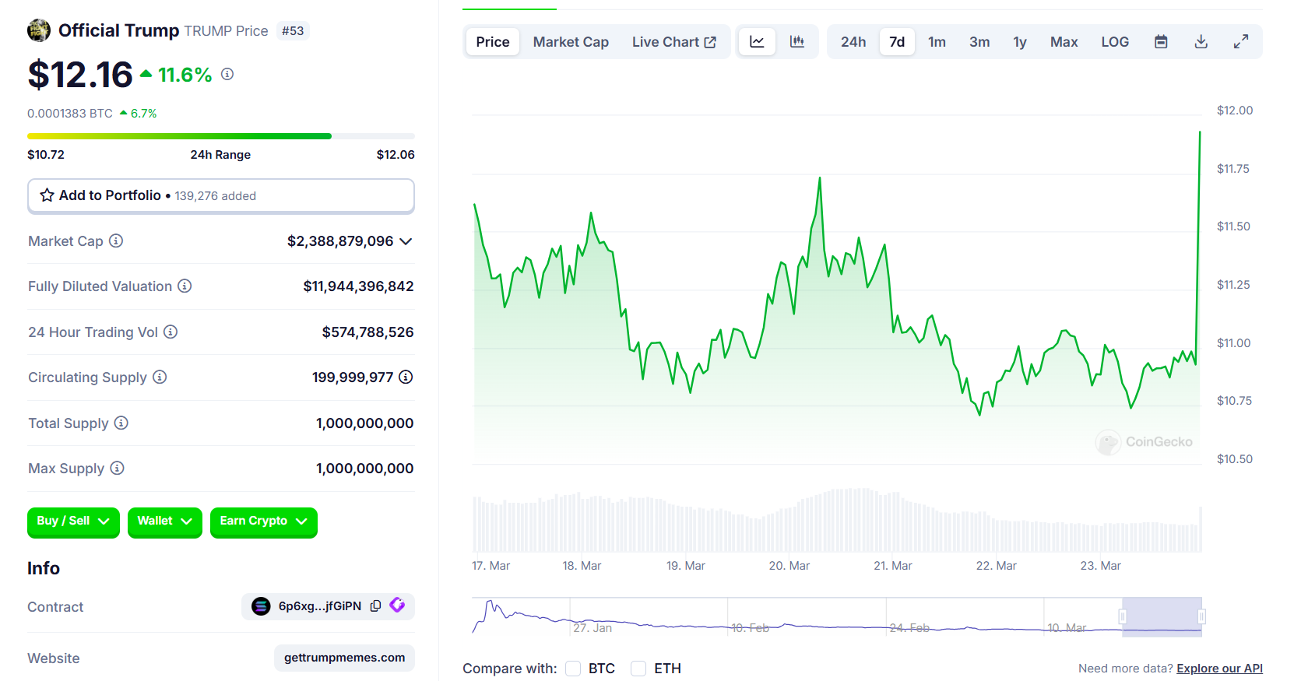Switch to the candlestick chart icon
Screen dimensions: 1294x681
click(x=796, y=42)
